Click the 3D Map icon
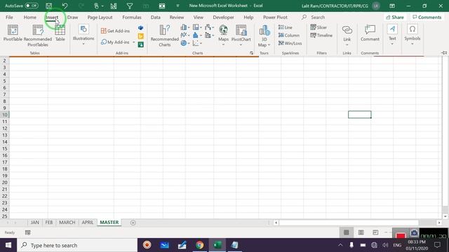Image resolution: width=449 pixels, height=252 pixels. (264, 31)
